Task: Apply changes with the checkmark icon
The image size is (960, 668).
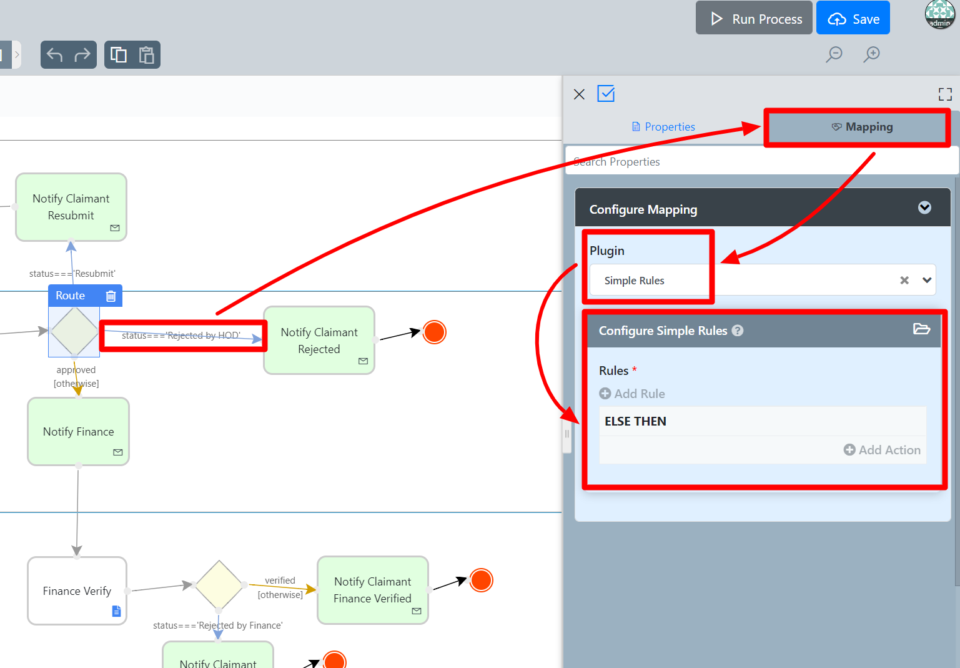Action: coord(606,94)
